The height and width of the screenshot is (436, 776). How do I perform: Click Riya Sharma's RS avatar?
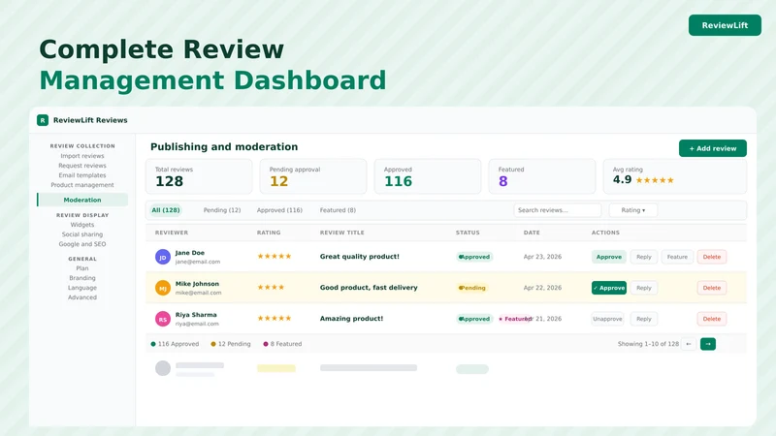(x=163, y=319)
